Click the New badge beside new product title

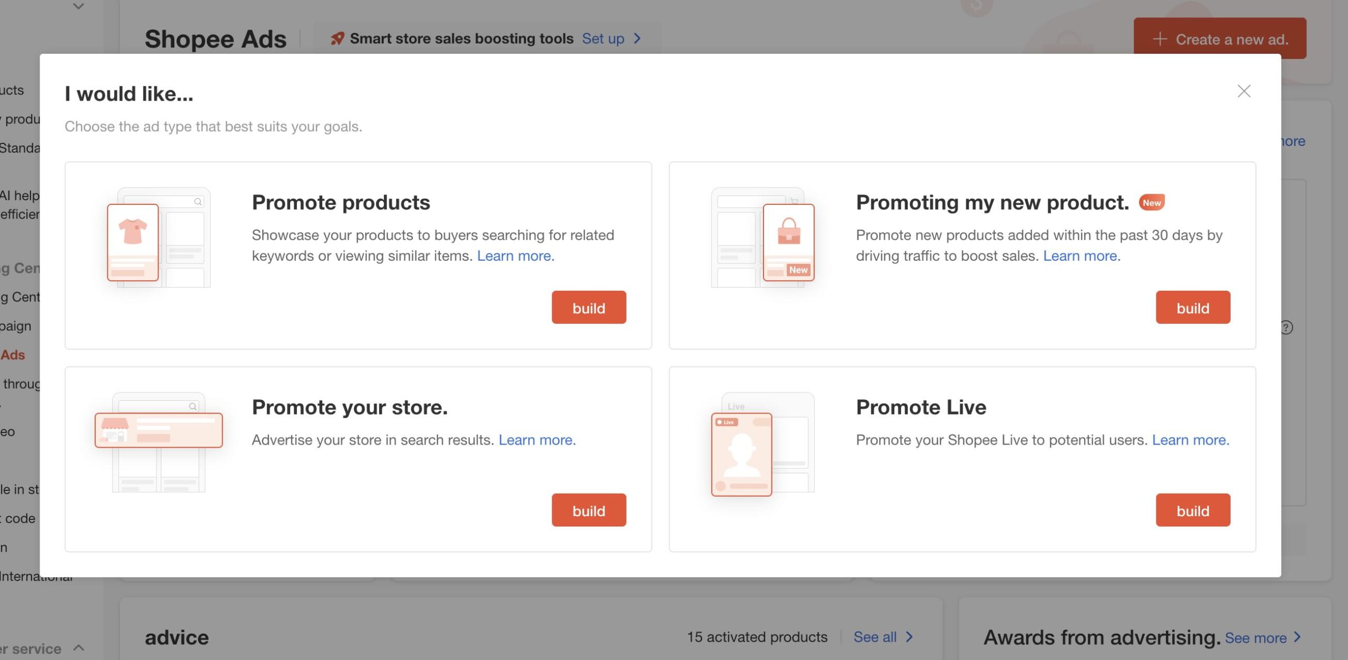(x=1152, y=203)
